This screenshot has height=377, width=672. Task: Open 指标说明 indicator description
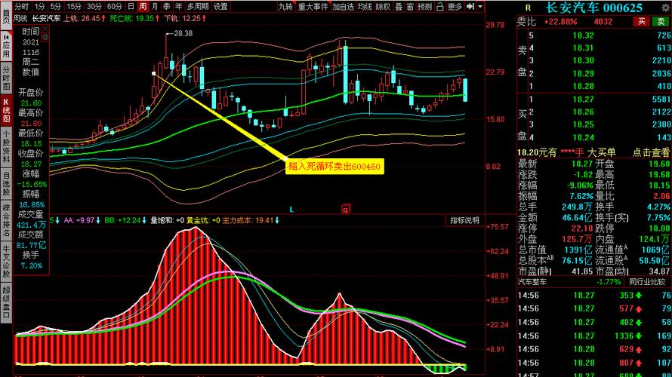point(464,220)
